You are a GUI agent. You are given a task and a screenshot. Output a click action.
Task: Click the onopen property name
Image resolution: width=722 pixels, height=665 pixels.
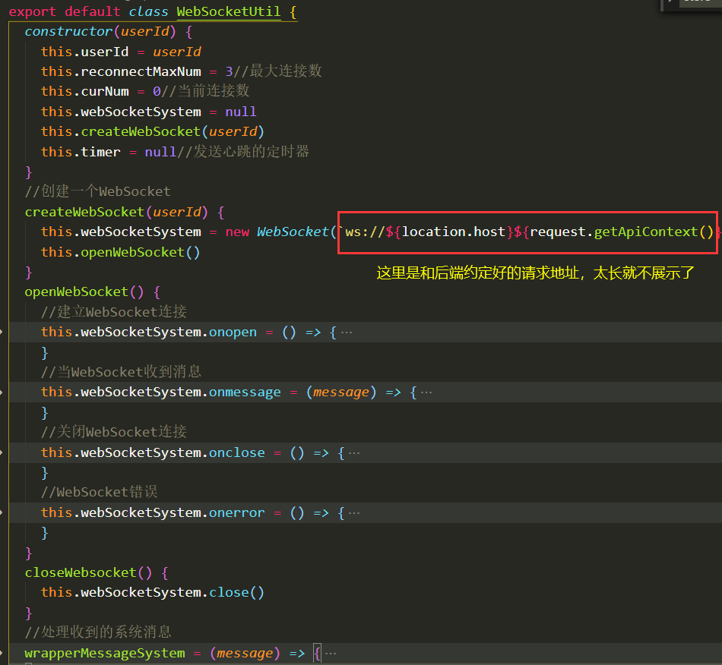[233, 332]
